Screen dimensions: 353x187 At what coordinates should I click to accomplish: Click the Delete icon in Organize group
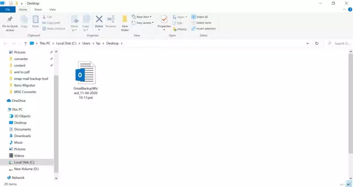point(99,22)
